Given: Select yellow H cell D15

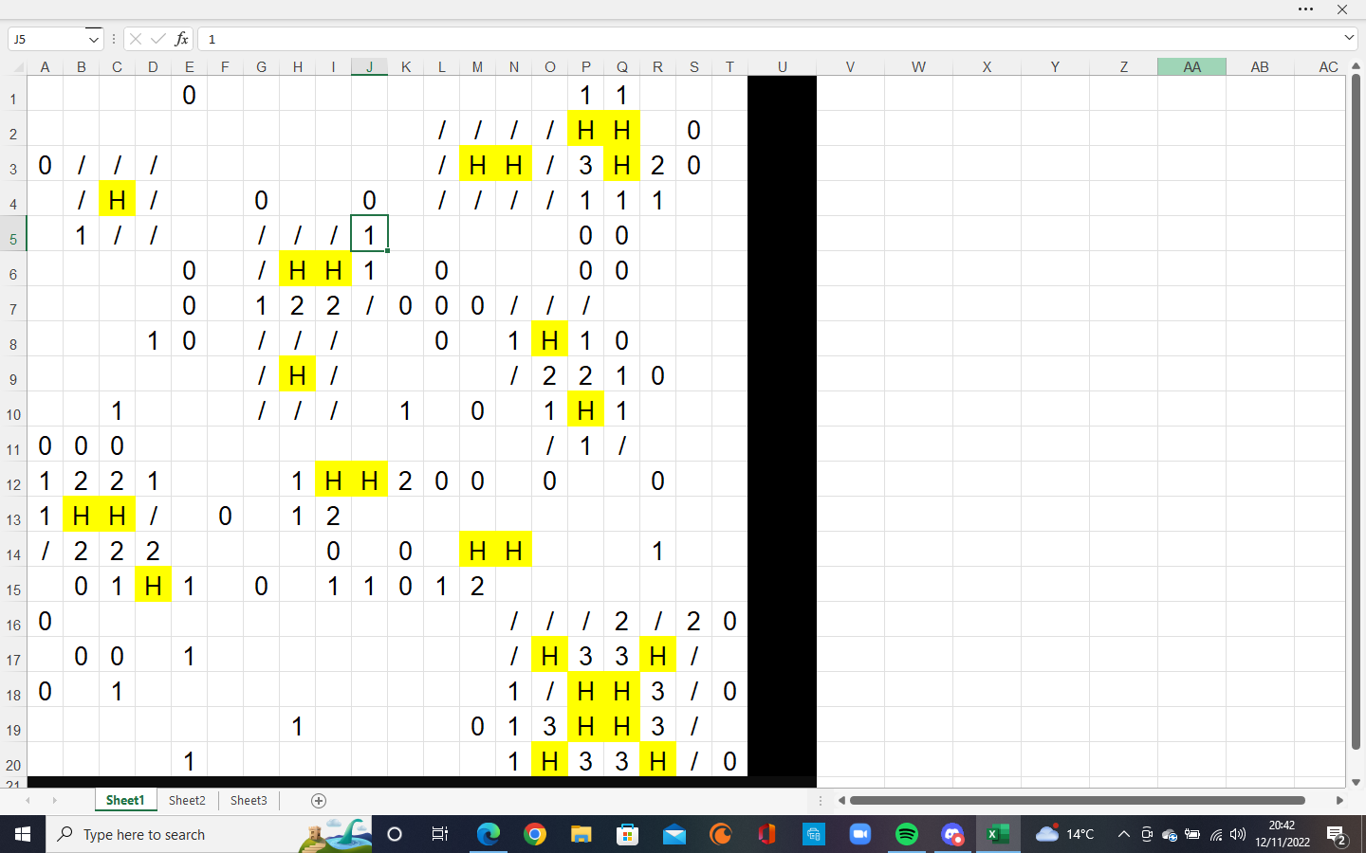Looking at the screenshot, I should pos(153,586).
